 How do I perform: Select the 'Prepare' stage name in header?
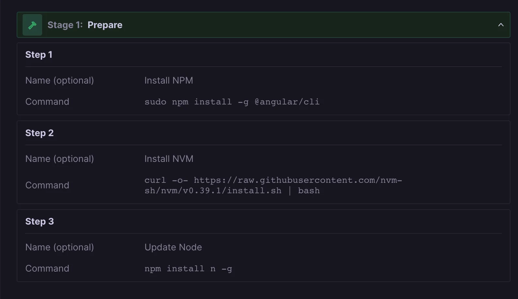pos(105,25)
